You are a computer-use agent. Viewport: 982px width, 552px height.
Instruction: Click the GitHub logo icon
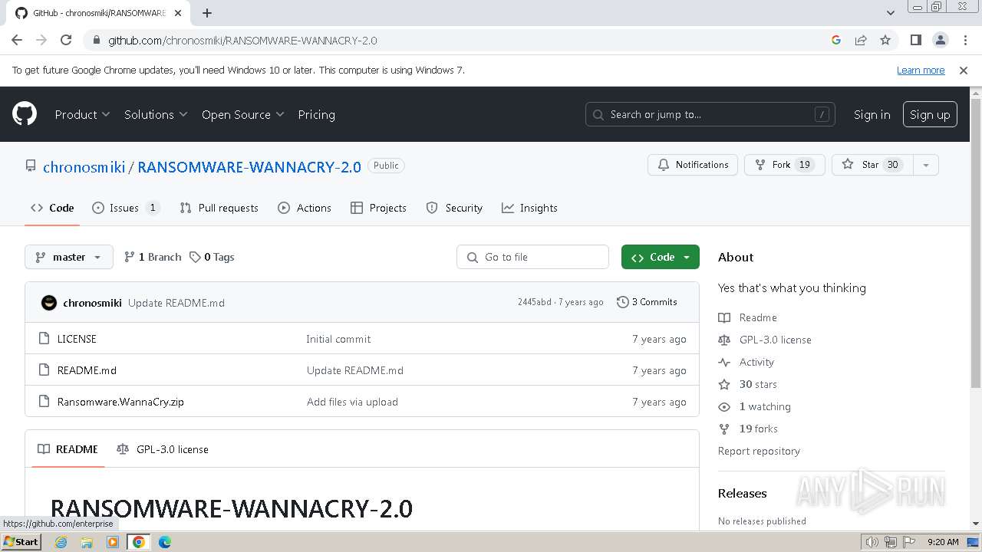point(25,114)
